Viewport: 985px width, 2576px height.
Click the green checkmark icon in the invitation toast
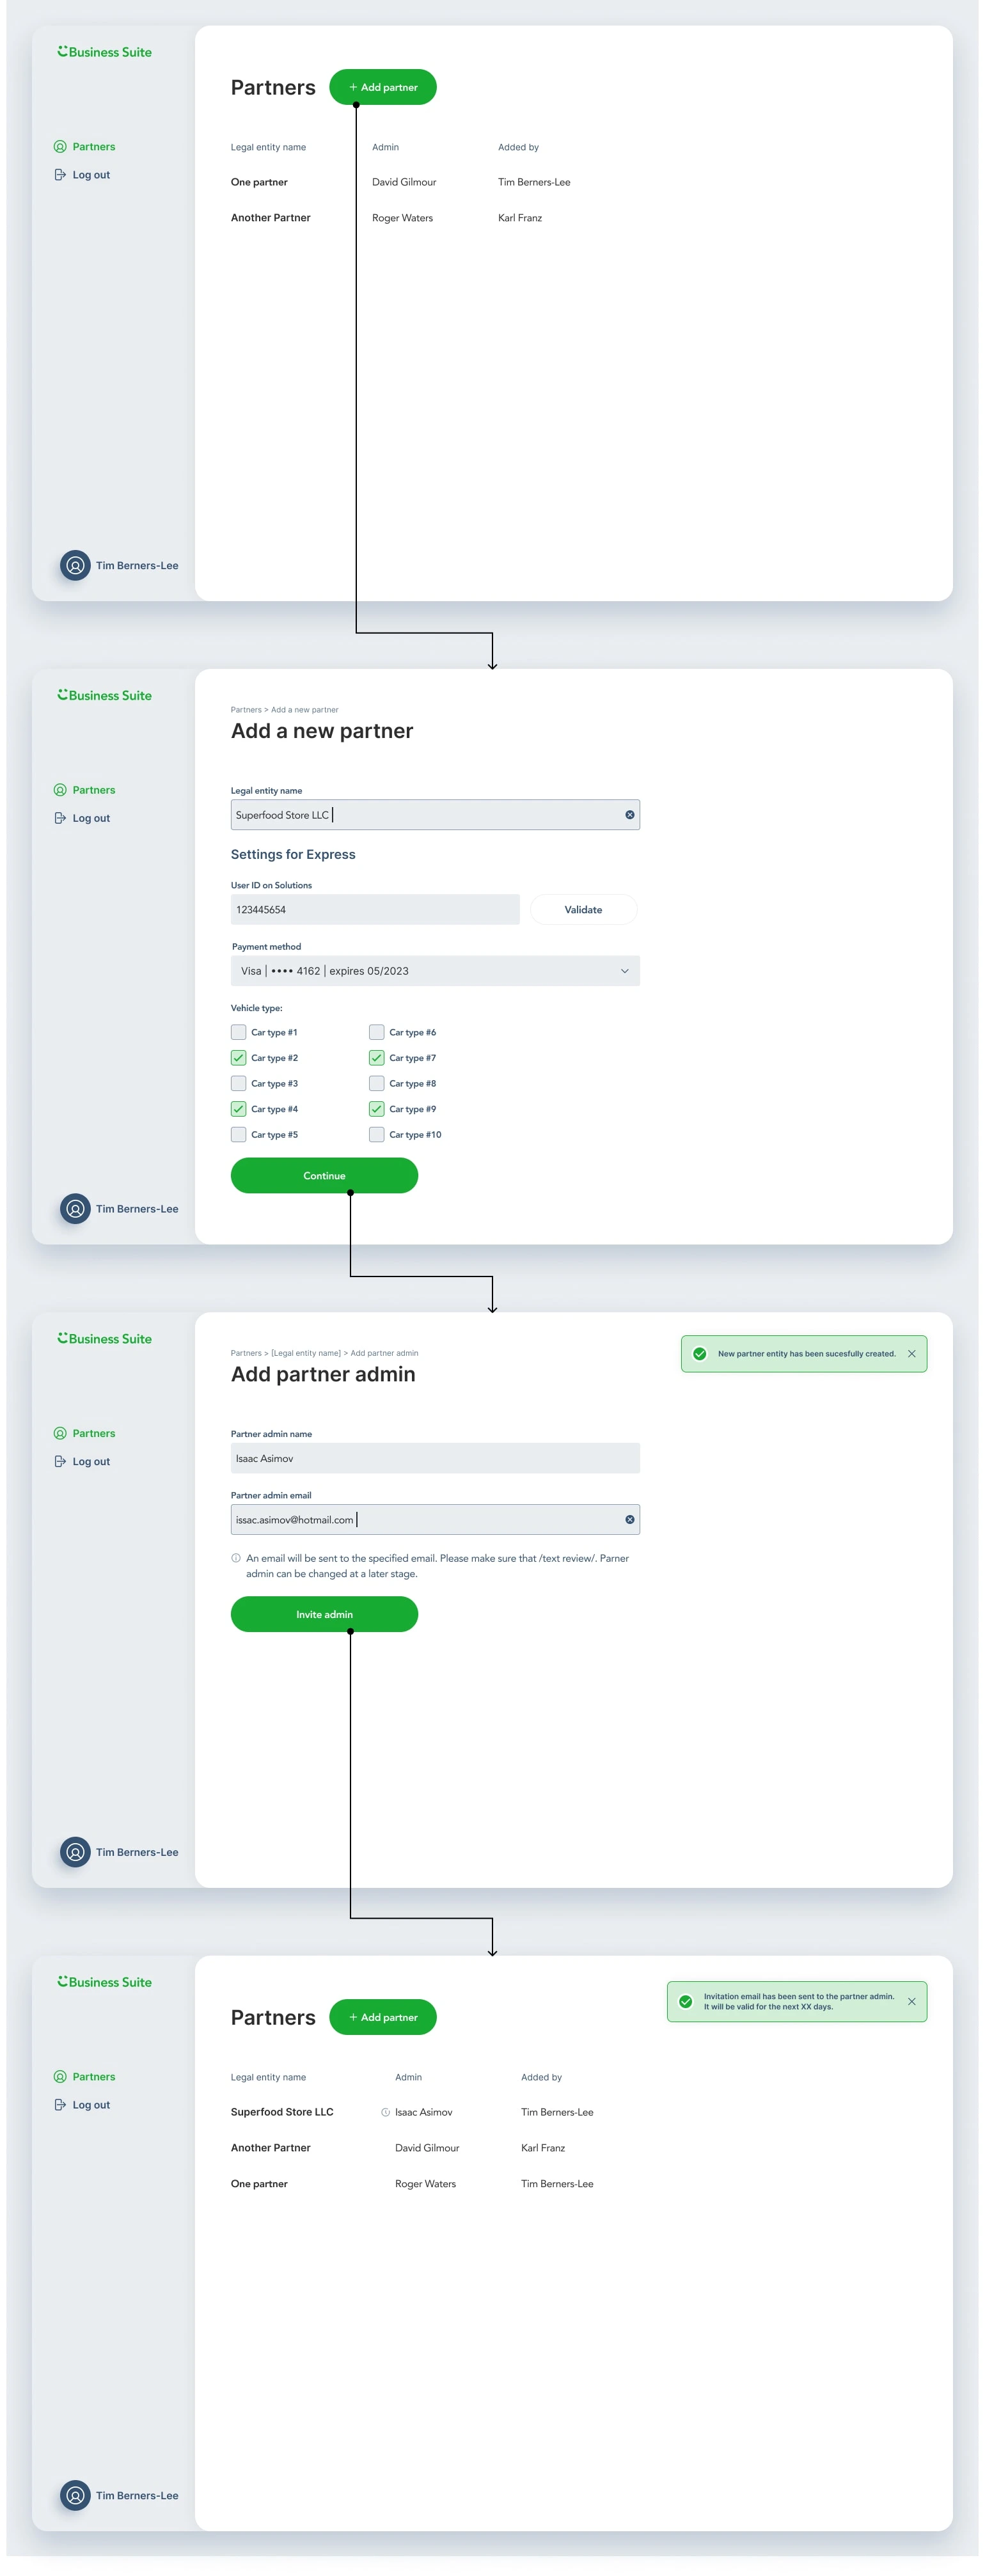pyautogui.click(x=685, y=2001)
